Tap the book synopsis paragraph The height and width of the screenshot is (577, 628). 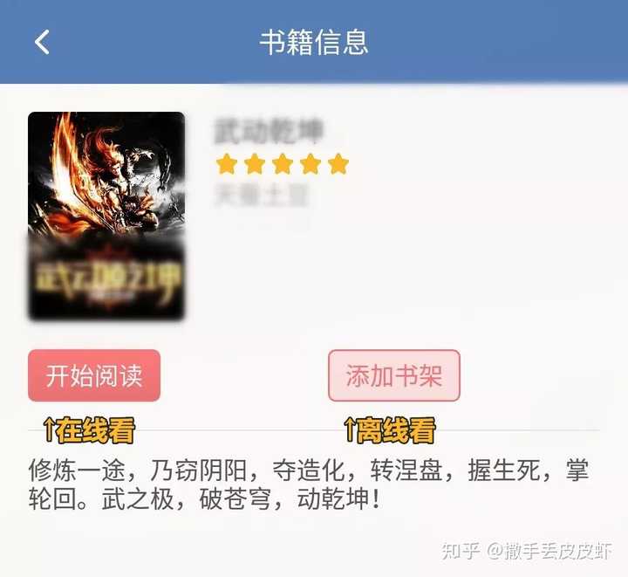309,484
